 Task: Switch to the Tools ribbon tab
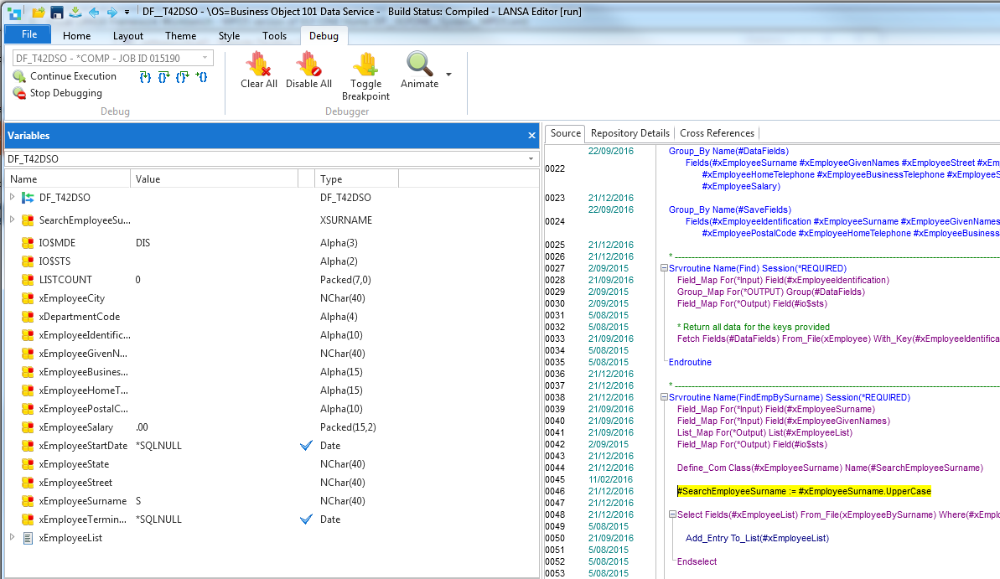274,36
